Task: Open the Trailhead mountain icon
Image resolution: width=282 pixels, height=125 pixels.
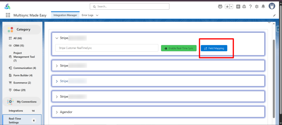Action: 244,7
